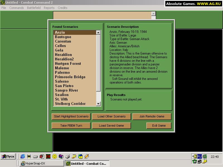Open the Reports menu
The image size is (223, 167).
[49, 8]
